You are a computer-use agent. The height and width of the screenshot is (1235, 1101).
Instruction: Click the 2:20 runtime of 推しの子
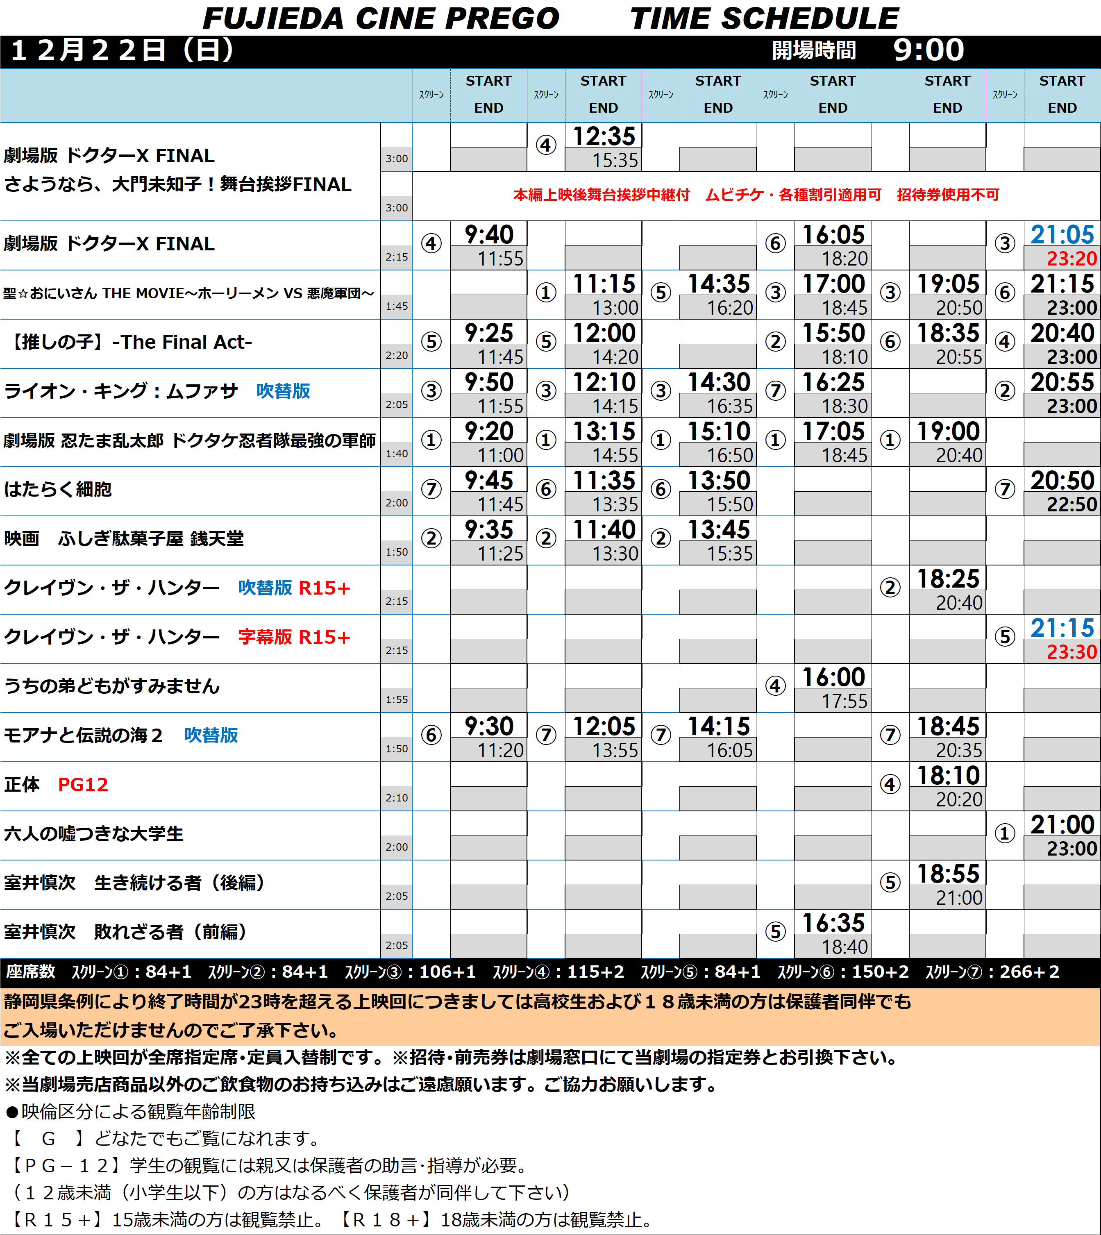tap(397, 356)
